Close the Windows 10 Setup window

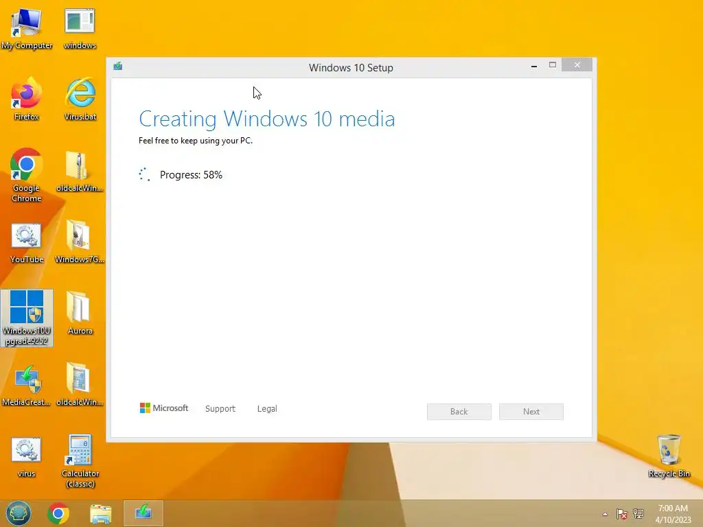577,65
